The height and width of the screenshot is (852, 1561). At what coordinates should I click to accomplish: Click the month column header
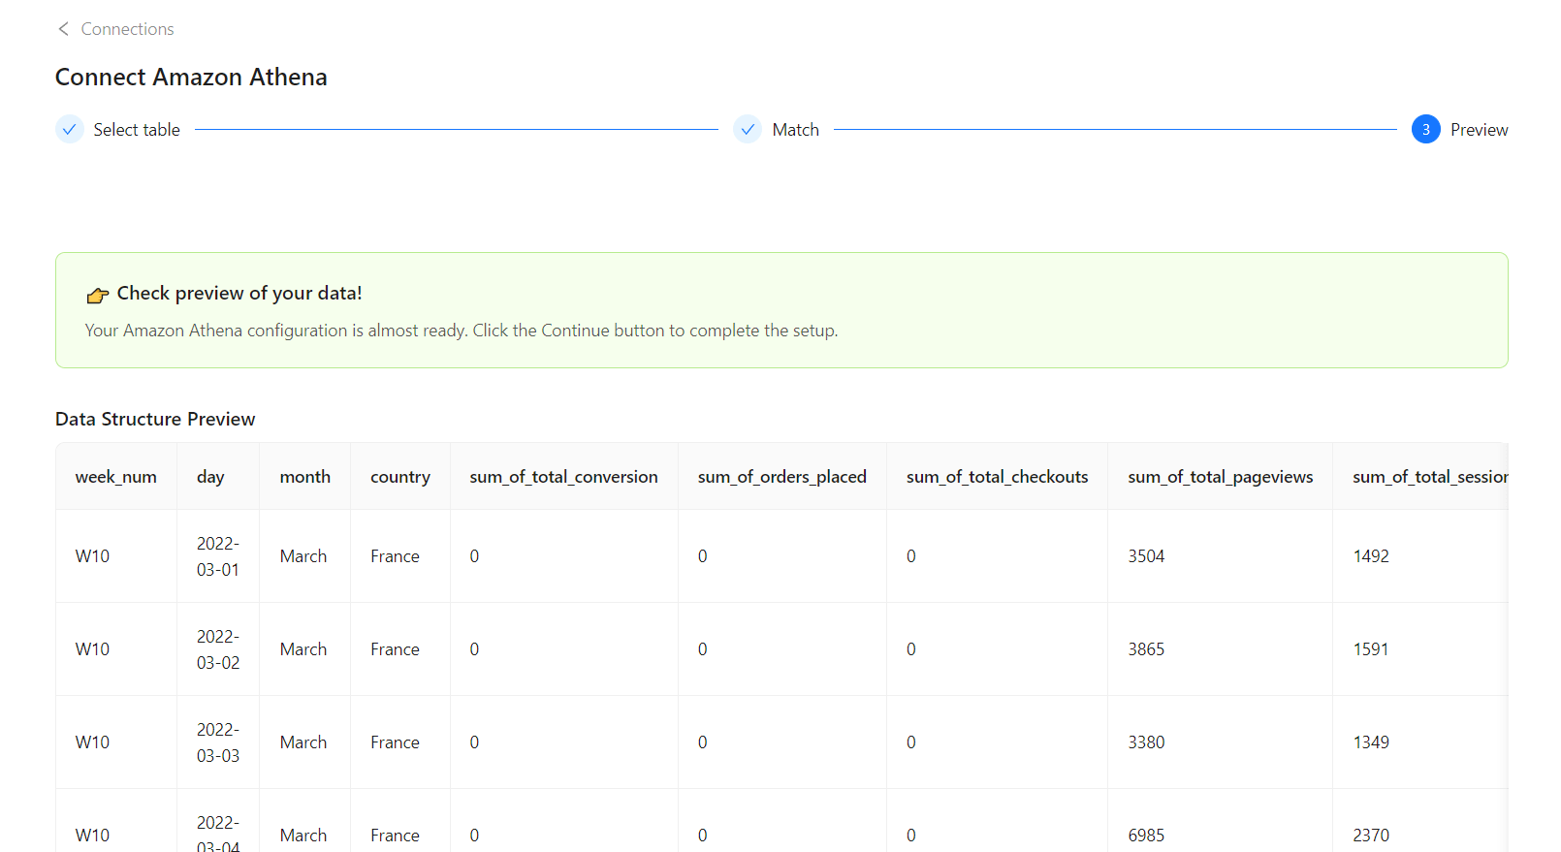(x=305, y=477)
